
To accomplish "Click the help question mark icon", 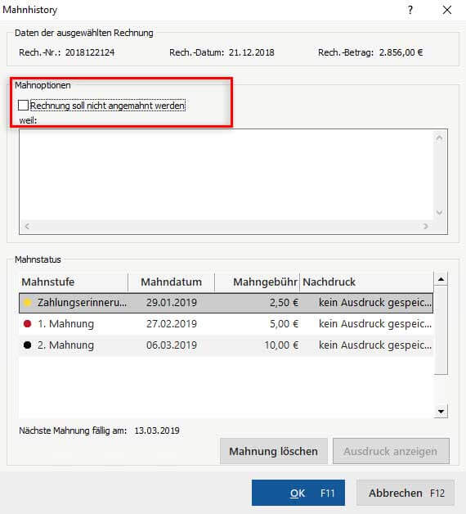I will pyautogui.click(x=410, y=10).
